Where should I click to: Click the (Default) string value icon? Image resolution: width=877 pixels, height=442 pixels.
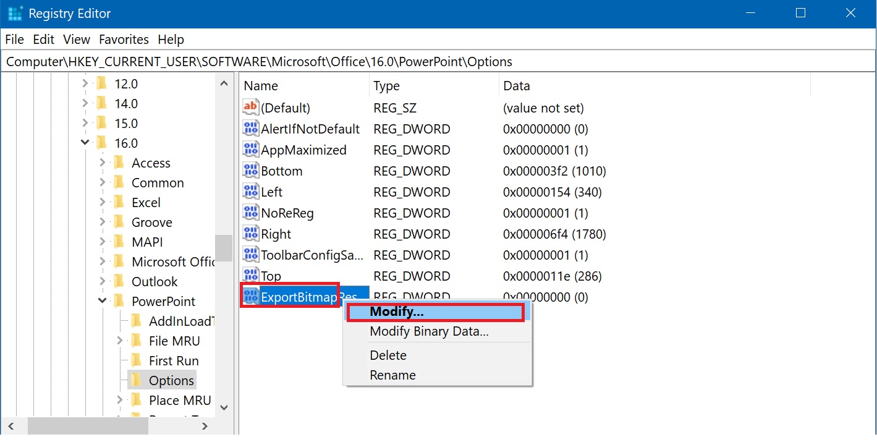click(x=250, y=108)
